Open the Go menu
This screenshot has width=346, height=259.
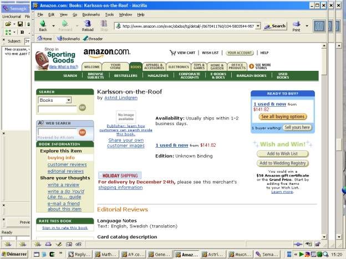click(75, 14)
